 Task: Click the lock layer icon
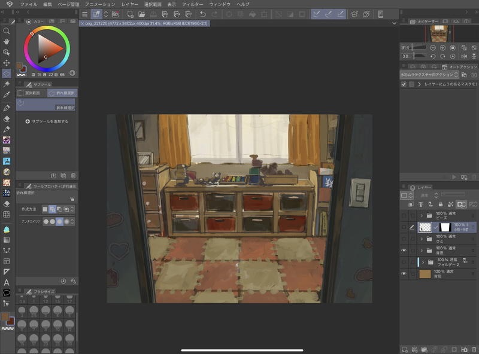coord(441,204)
